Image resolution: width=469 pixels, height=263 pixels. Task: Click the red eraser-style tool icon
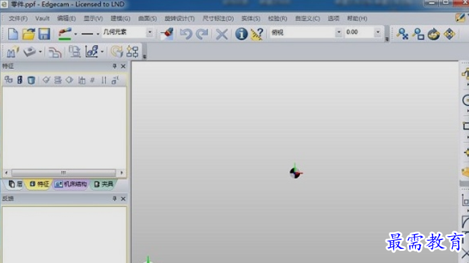(167, 34)
